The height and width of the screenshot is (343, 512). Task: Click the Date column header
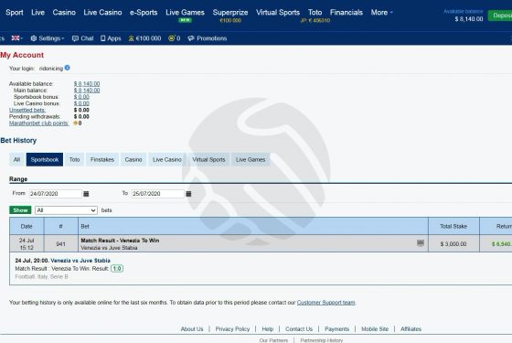27,226
